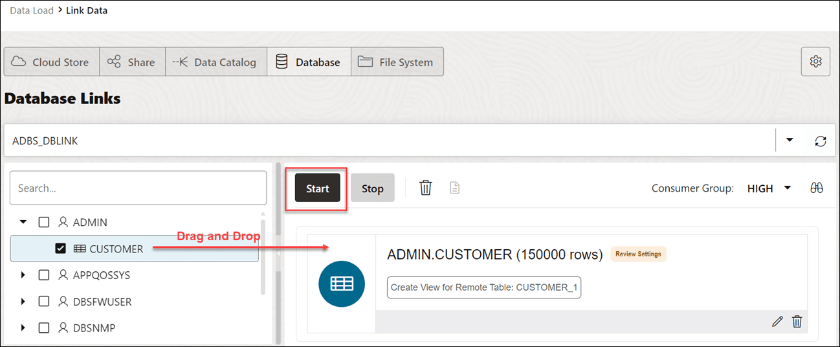Uncheck the CUSTOMER table checkbox
Viewport: 840px width, 347px height.
tap(61, 249)
